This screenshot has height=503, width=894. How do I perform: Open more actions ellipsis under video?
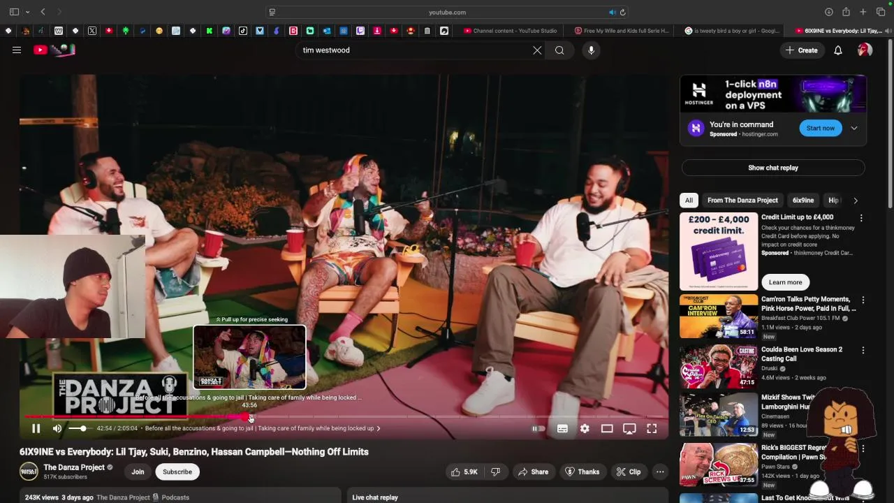pos(660,472)
